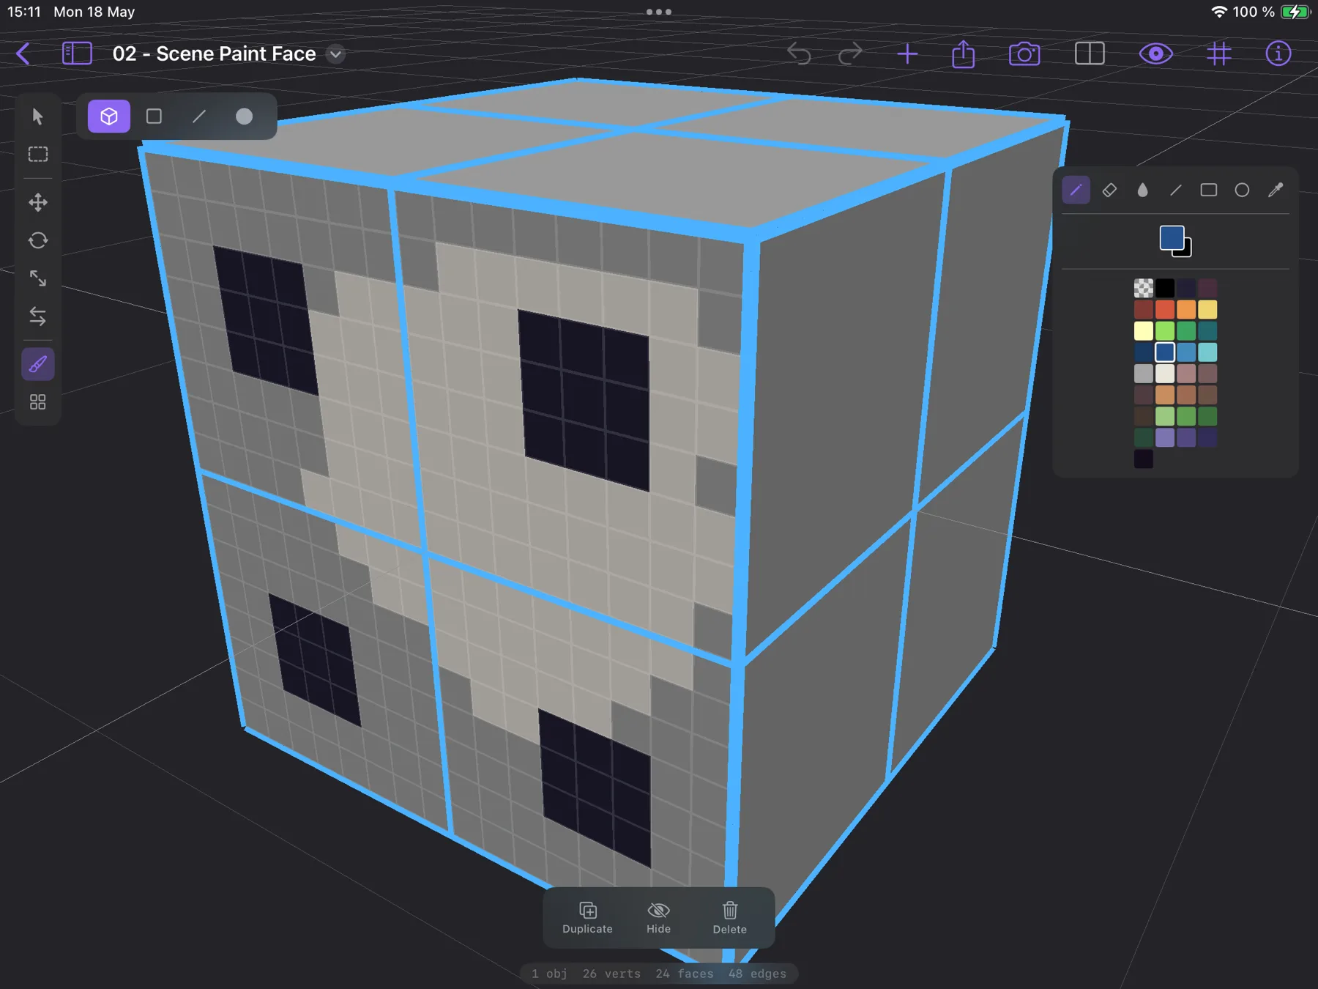Pick the lavender purple palette swatch
Screen dimensions: 1318x989
1165,437
